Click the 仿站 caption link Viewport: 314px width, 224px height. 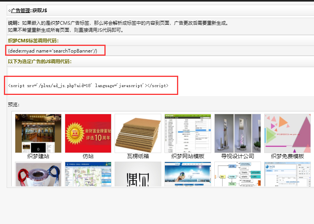click(88, 156)
